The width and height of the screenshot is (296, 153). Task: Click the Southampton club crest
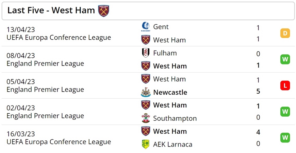(x=146, y=118)
